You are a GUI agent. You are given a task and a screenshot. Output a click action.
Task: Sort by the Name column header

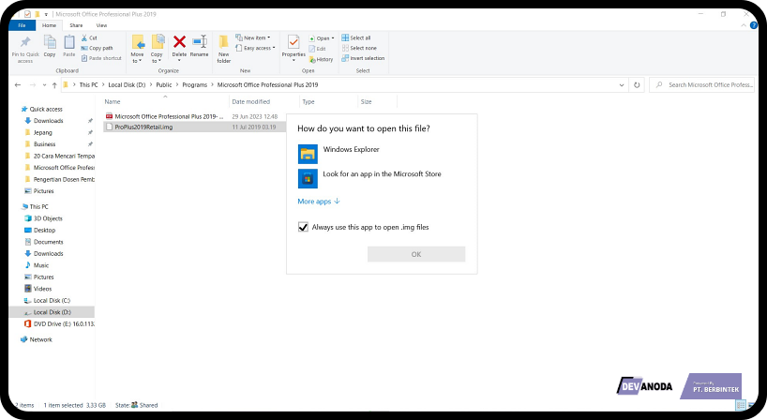point(165,101)
